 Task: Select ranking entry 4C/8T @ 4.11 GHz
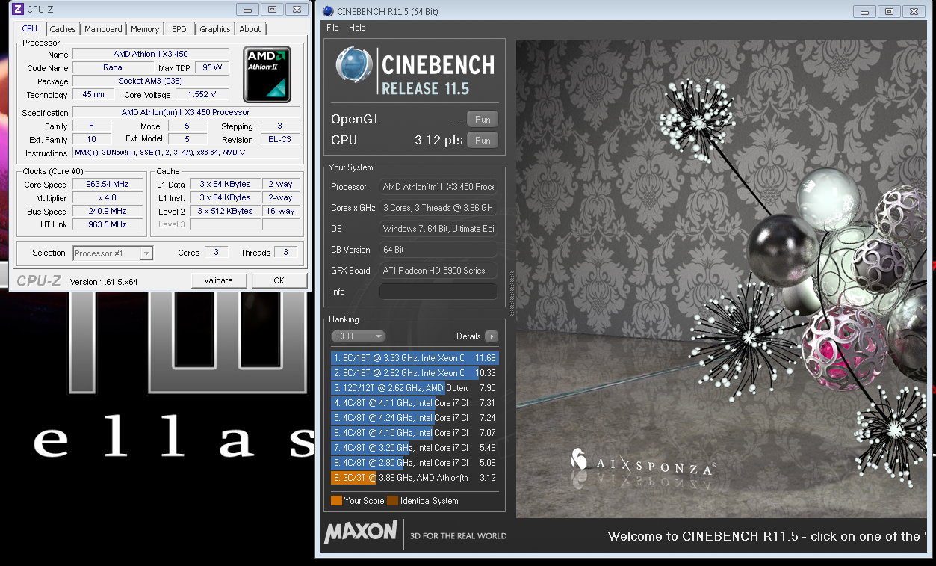[415, 403]
